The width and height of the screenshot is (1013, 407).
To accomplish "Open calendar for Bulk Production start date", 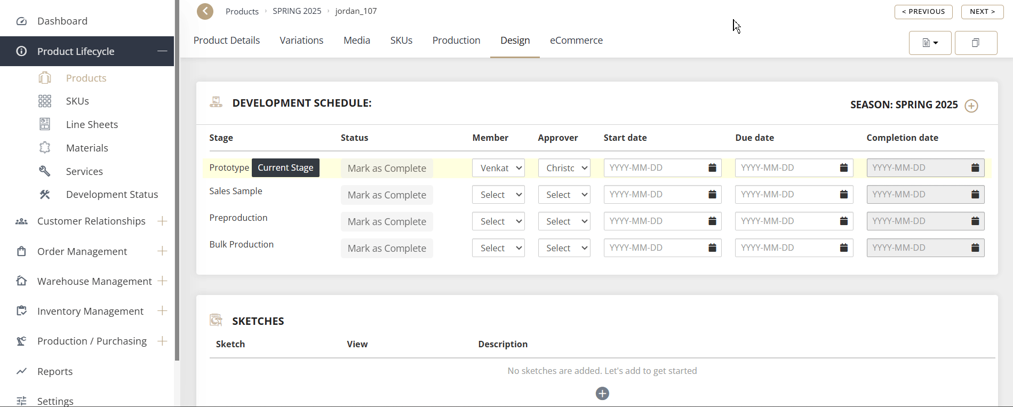I will tap(712, 248).
